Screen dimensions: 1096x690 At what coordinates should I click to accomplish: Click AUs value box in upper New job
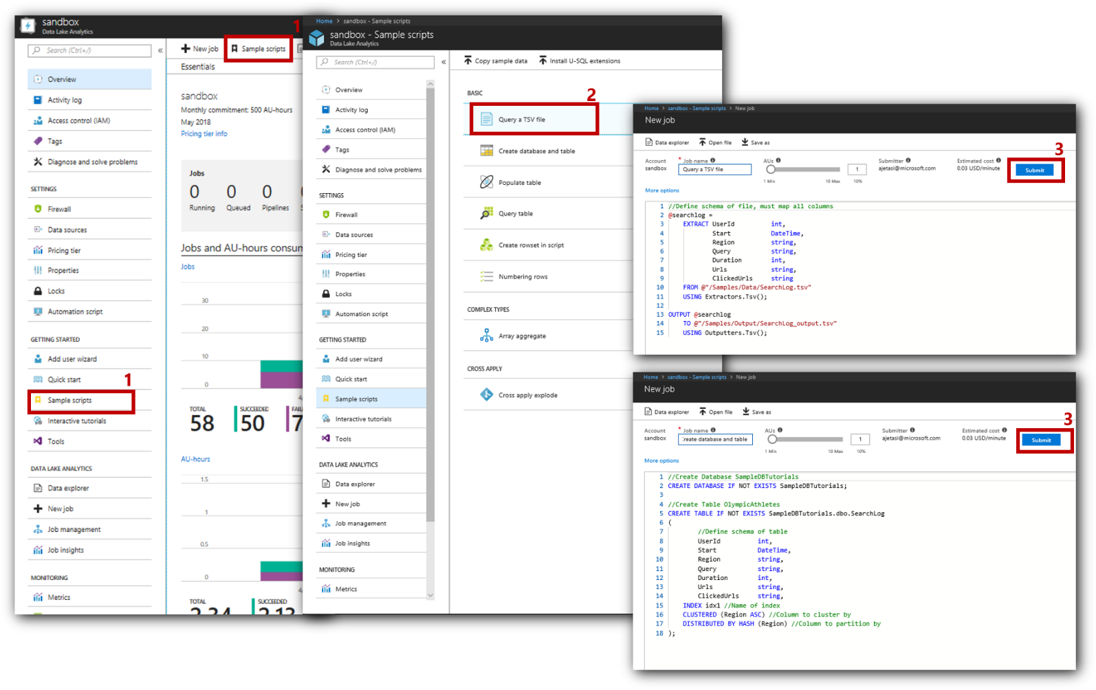[x=857, y=169]
